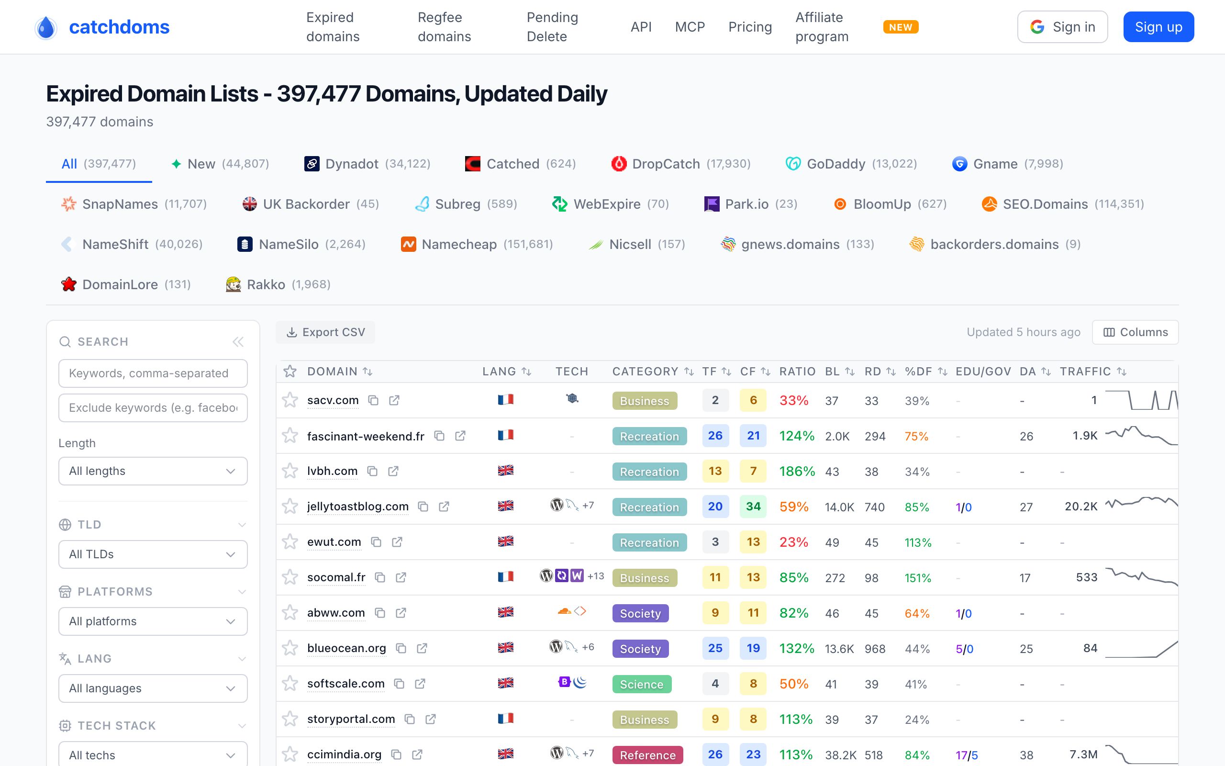Open the All platforms dropdown

(x=153, y=621)
